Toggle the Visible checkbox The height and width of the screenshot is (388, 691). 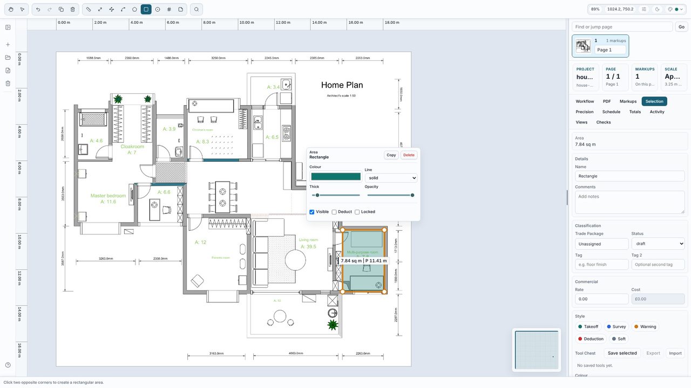(312, 212)
